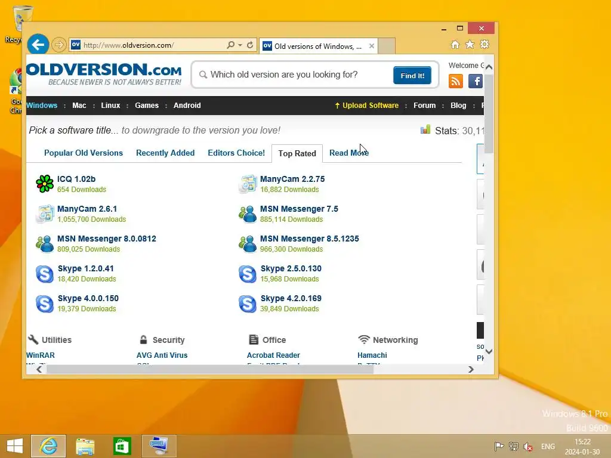The image size is (611, 458).
Task: Click the horizontal scrollbar left arrow
Action: pos(39,369)
